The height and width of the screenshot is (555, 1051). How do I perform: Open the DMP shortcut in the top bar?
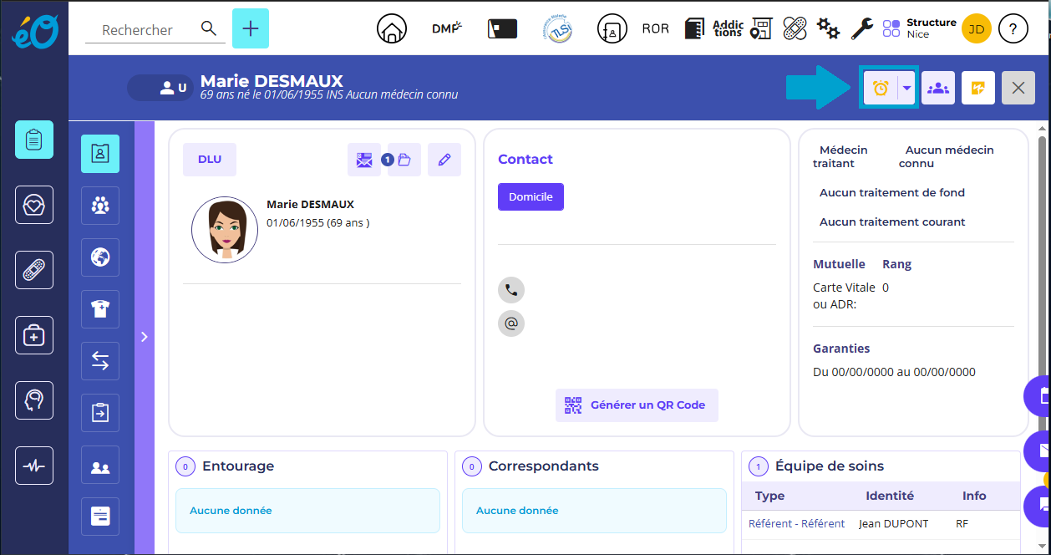pos(447,29)
